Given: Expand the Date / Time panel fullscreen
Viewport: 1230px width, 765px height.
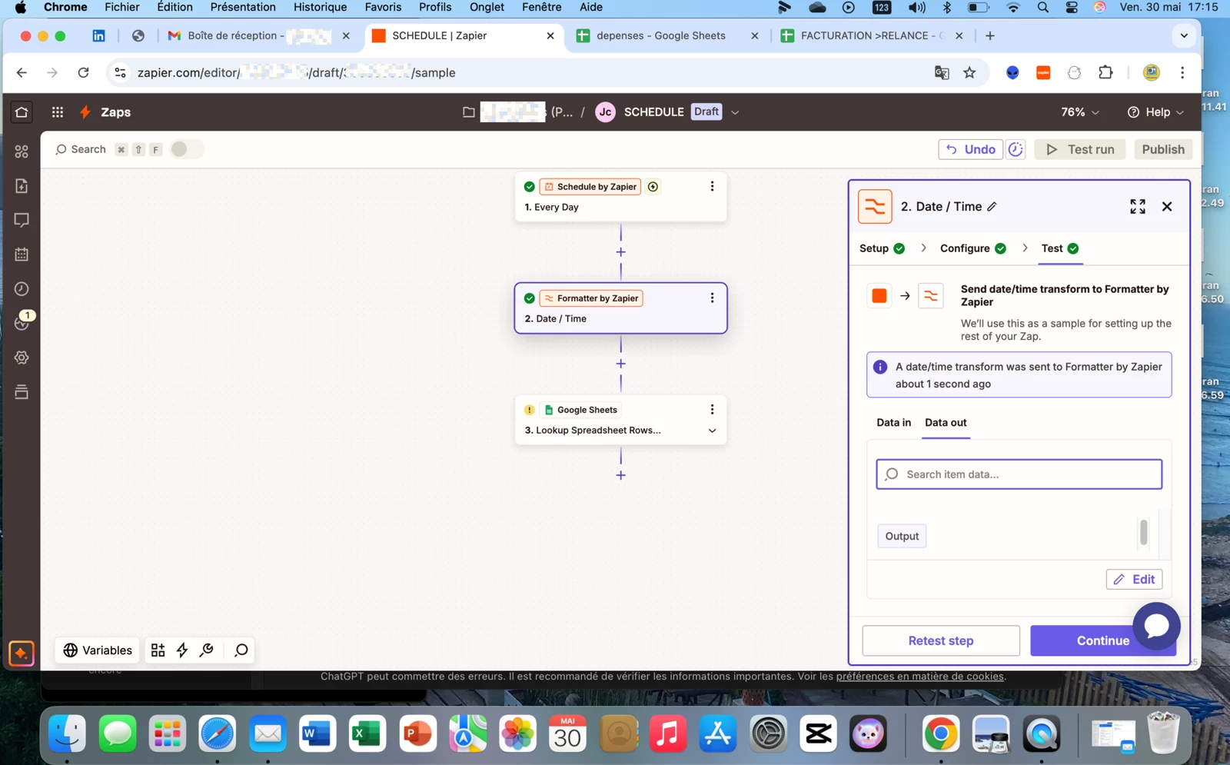Looking at the screenshot, I should pyautogui.click(x=1138, y=206).
